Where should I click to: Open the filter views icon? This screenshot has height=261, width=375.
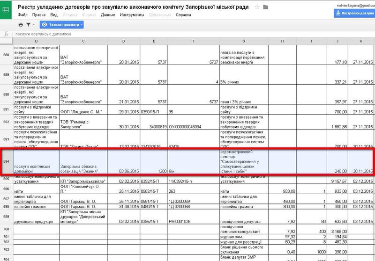29,24
